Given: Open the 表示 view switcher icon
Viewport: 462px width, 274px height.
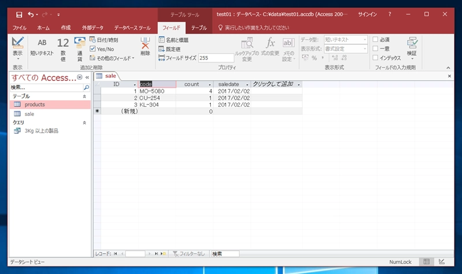Looking at the screenshot, I should (x=17, y=48).
